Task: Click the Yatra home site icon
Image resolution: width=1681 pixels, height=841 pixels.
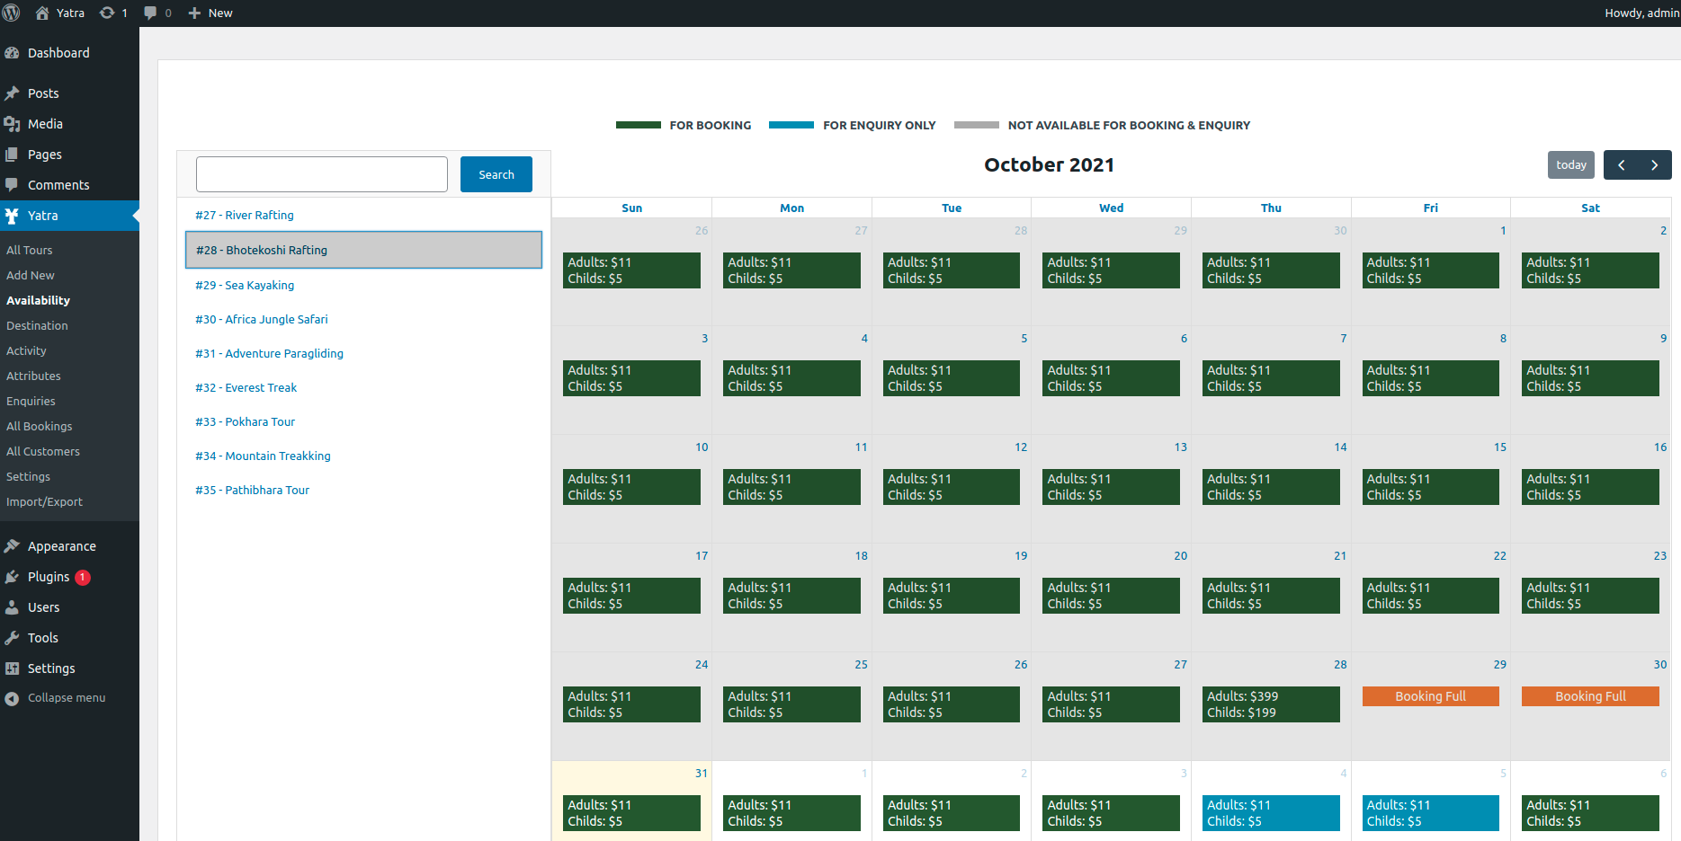Action: coord(42,13)
